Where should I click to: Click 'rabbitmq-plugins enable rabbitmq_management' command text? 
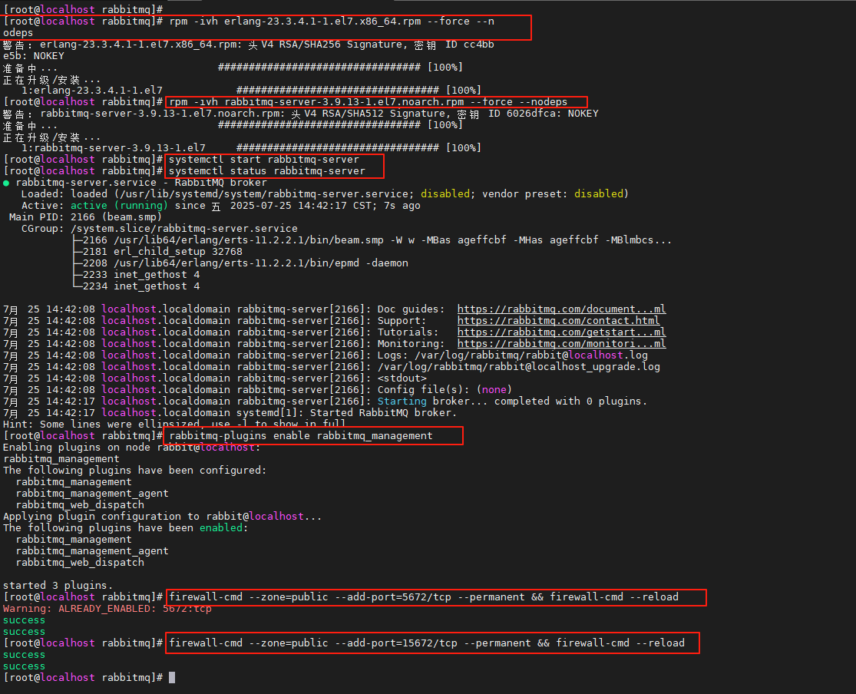click(x=301, y=436)
